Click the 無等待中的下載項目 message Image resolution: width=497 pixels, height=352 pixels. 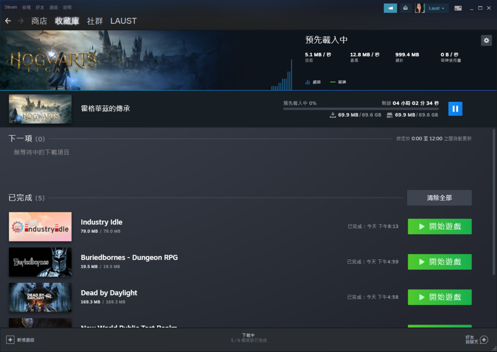tap(42, 152)
